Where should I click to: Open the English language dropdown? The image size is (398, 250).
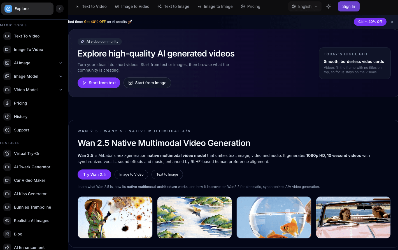coord(305,6)
